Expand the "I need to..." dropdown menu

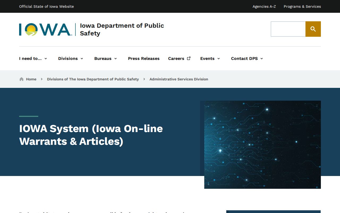click(x=33, y=59)
